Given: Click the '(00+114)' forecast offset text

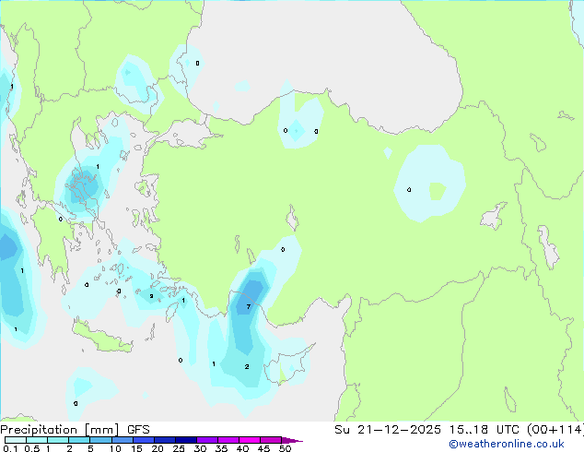Looking at the screenshot, I should point(555,430).
